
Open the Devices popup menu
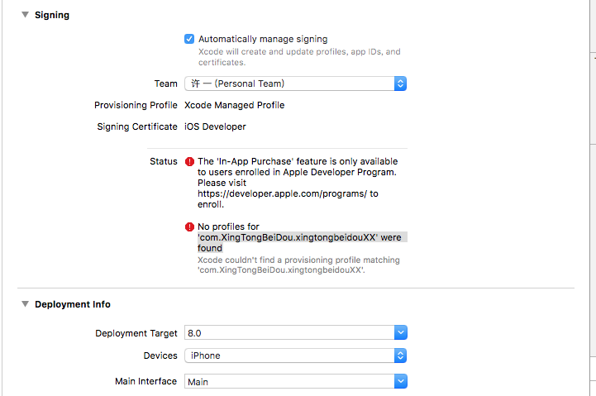(x=295, y=355)
